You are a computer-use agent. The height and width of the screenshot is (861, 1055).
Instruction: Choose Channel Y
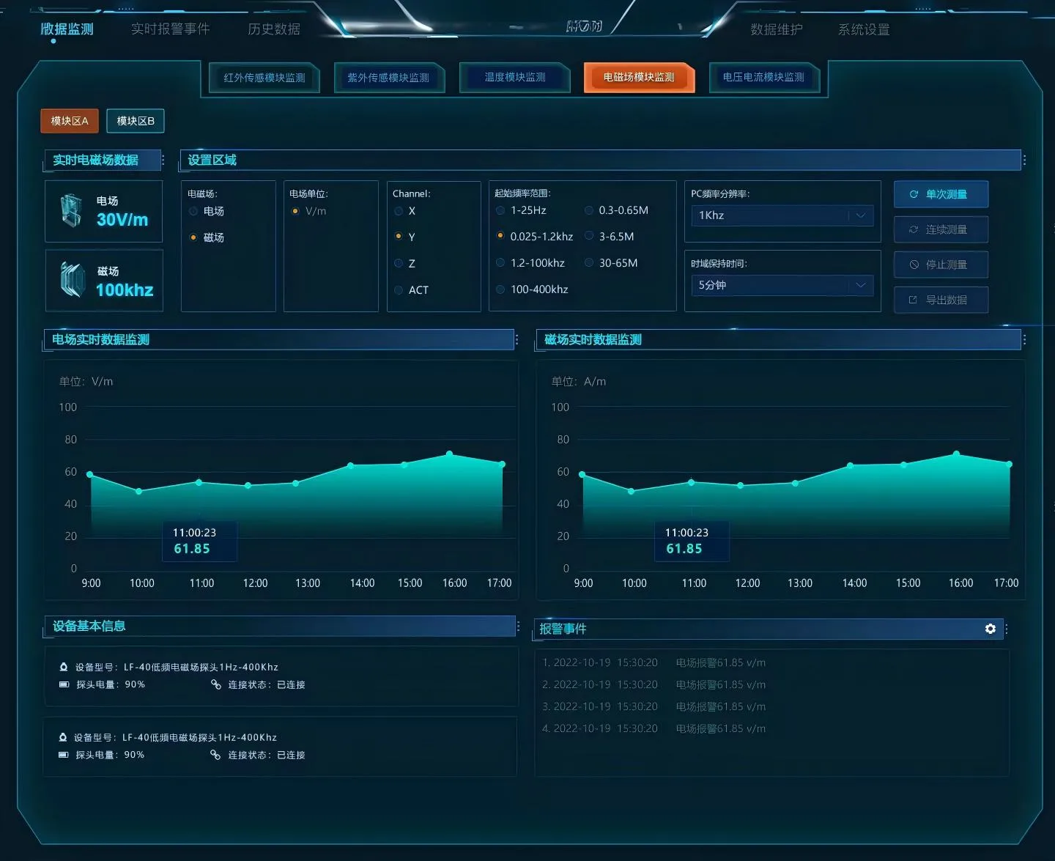pyautogui.click(x=399, y=237)
